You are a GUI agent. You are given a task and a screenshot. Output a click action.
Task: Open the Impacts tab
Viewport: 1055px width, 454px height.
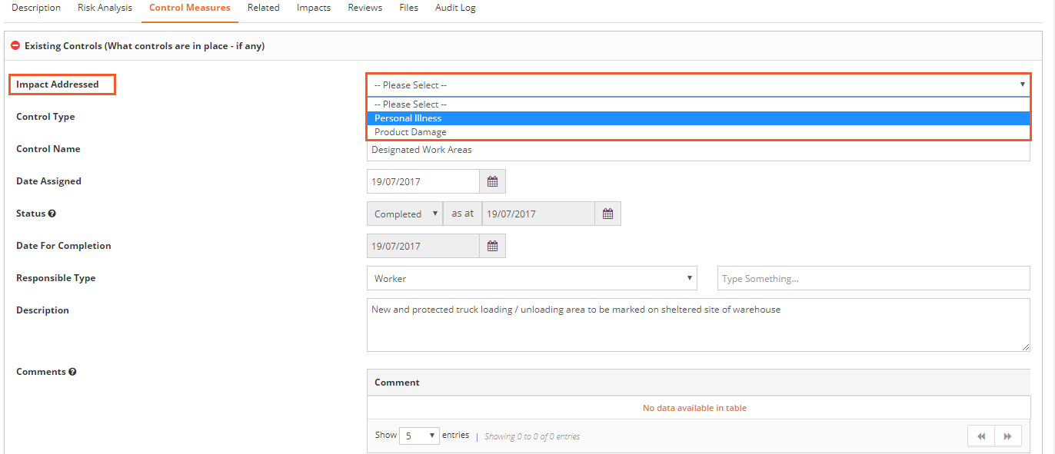313,8
